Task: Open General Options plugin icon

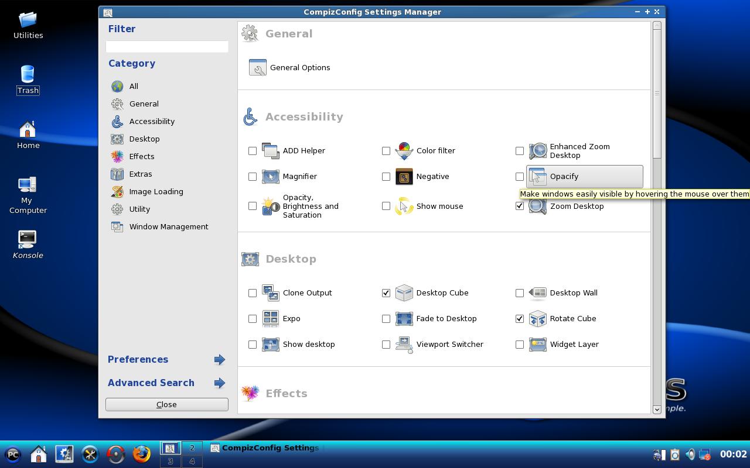Action: pos(258,67)
